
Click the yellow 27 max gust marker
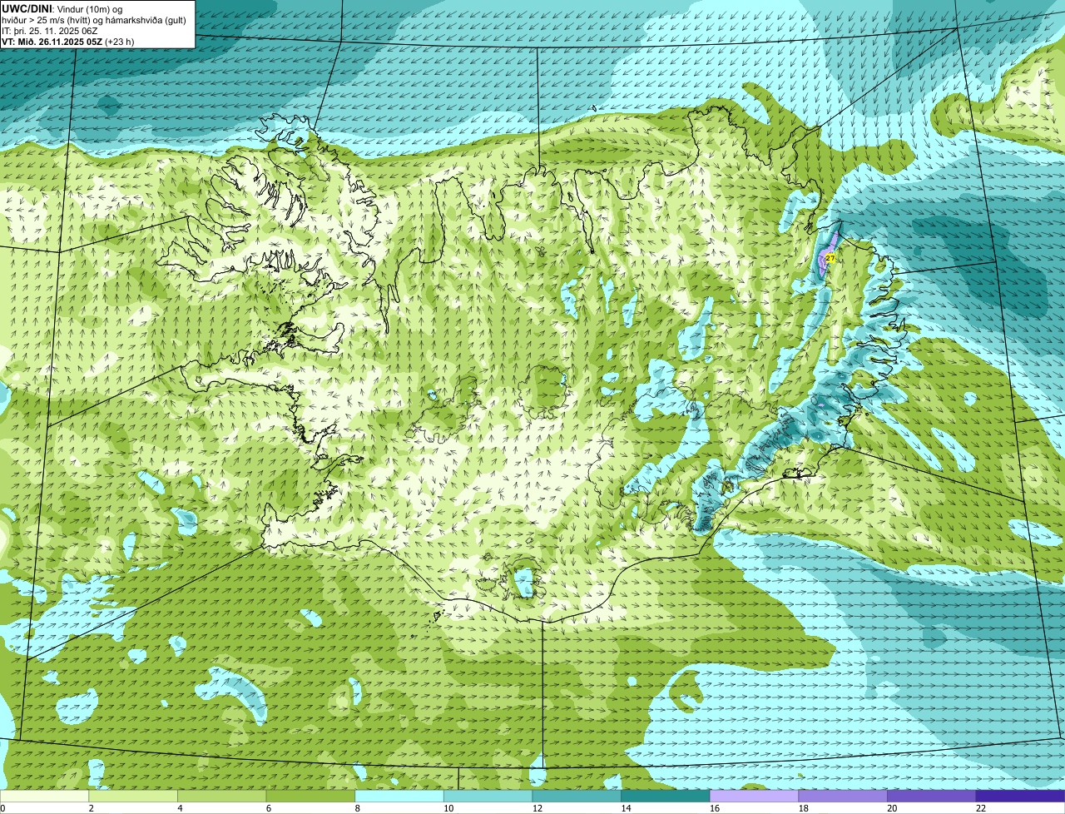click(830, 258)
